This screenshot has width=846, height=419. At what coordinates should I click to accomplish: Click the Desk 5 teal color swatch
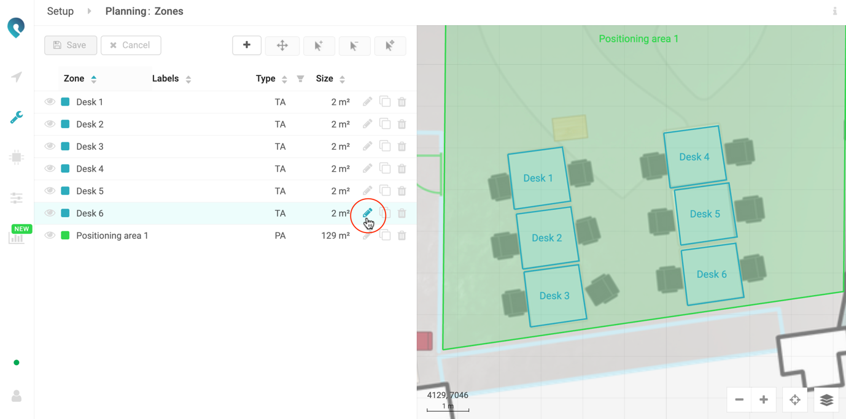[x=65, y=191]
